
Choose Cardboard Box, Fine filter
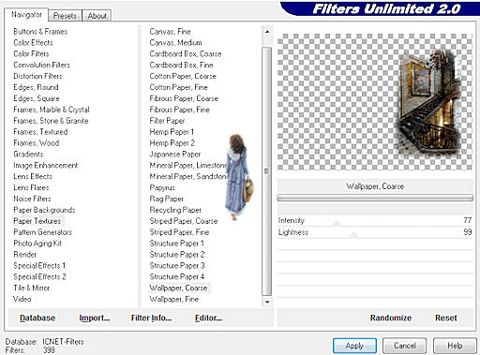(x=181, y=65)
